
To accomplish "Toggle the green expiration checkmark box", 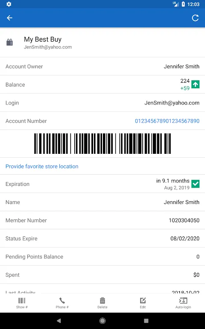I will coord(195,184).
